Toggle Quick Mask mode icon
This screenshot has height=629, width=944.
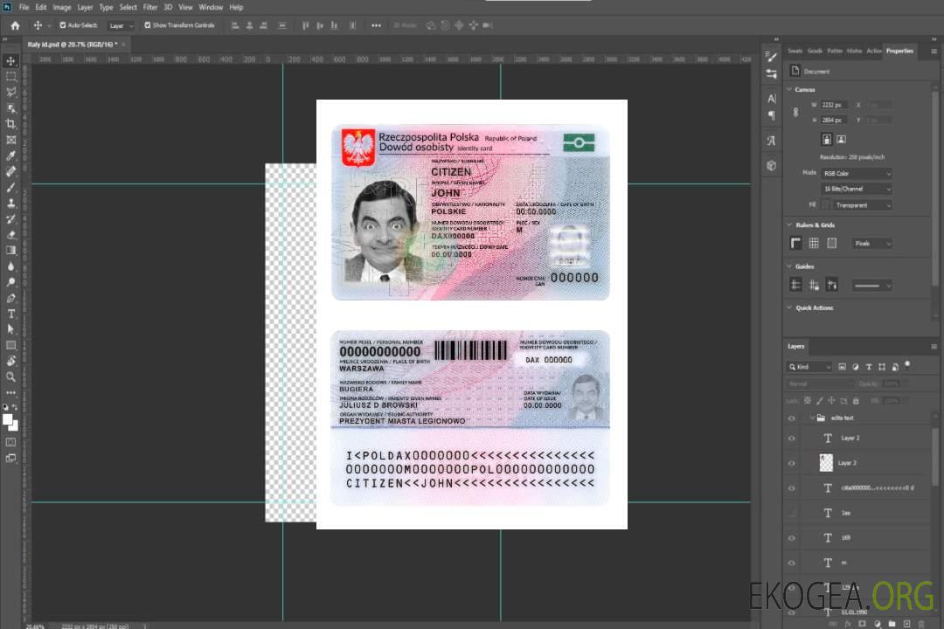click(x=10, y=442)
